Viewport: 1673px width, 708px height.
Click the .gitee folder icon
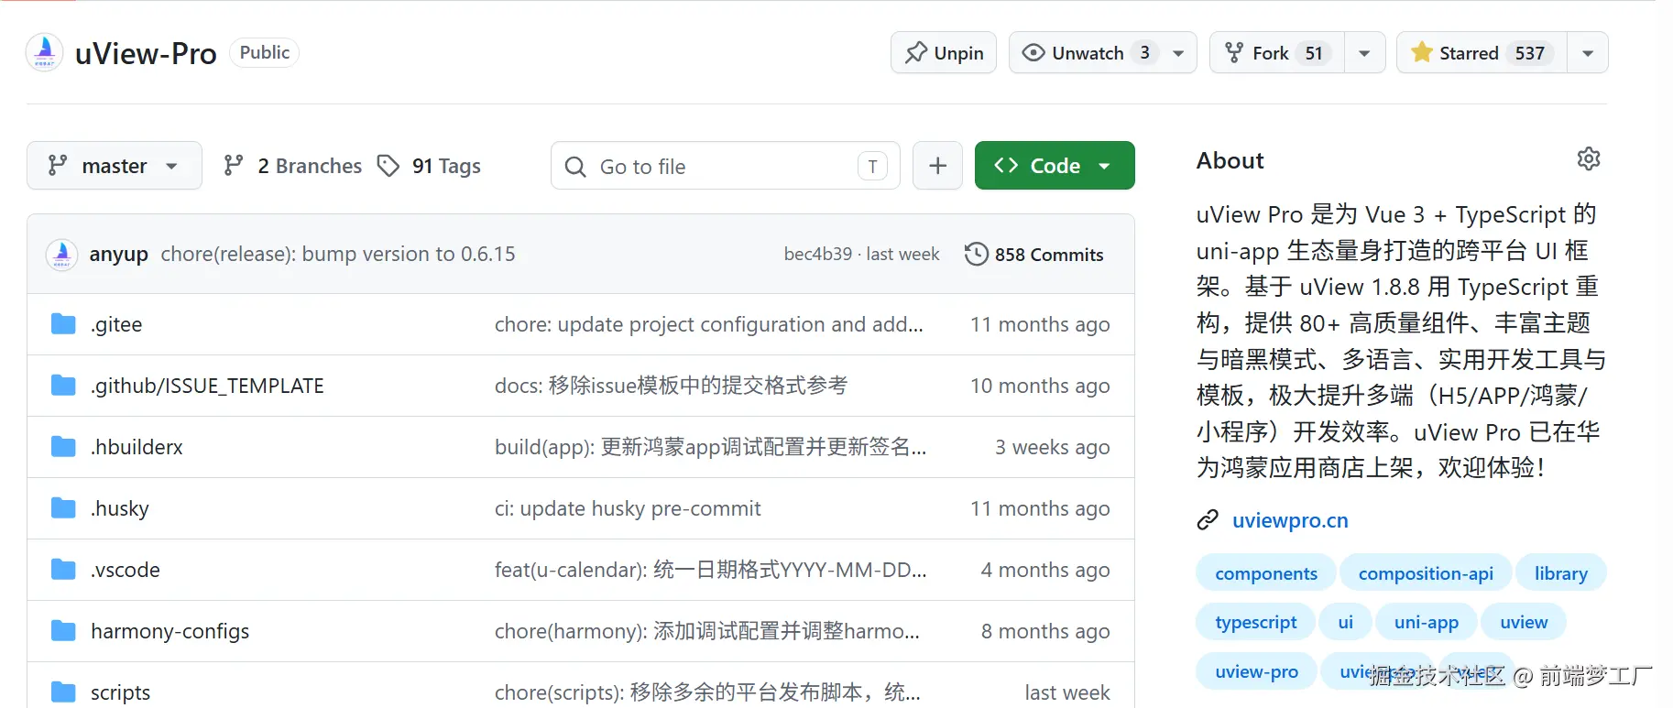[63, 324]
